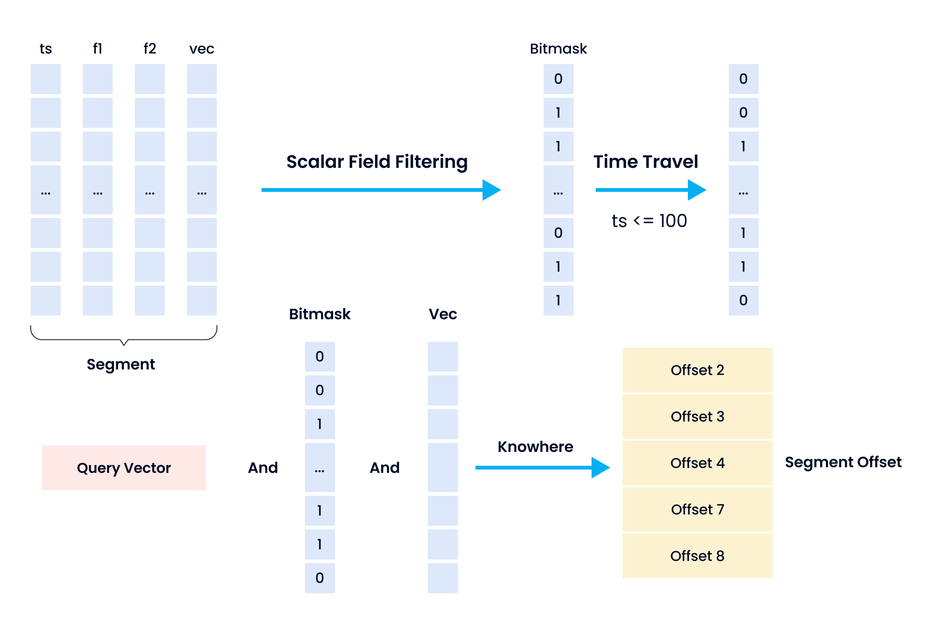The image size is (943, 631).
Task: Choose the Offset 4 box
Action: tap(697, 463)
